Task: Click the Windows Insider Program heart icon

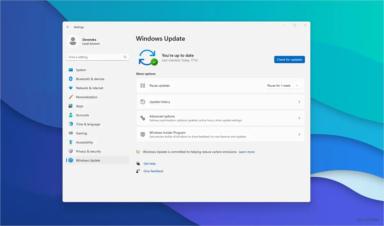Action: [143, 134]
